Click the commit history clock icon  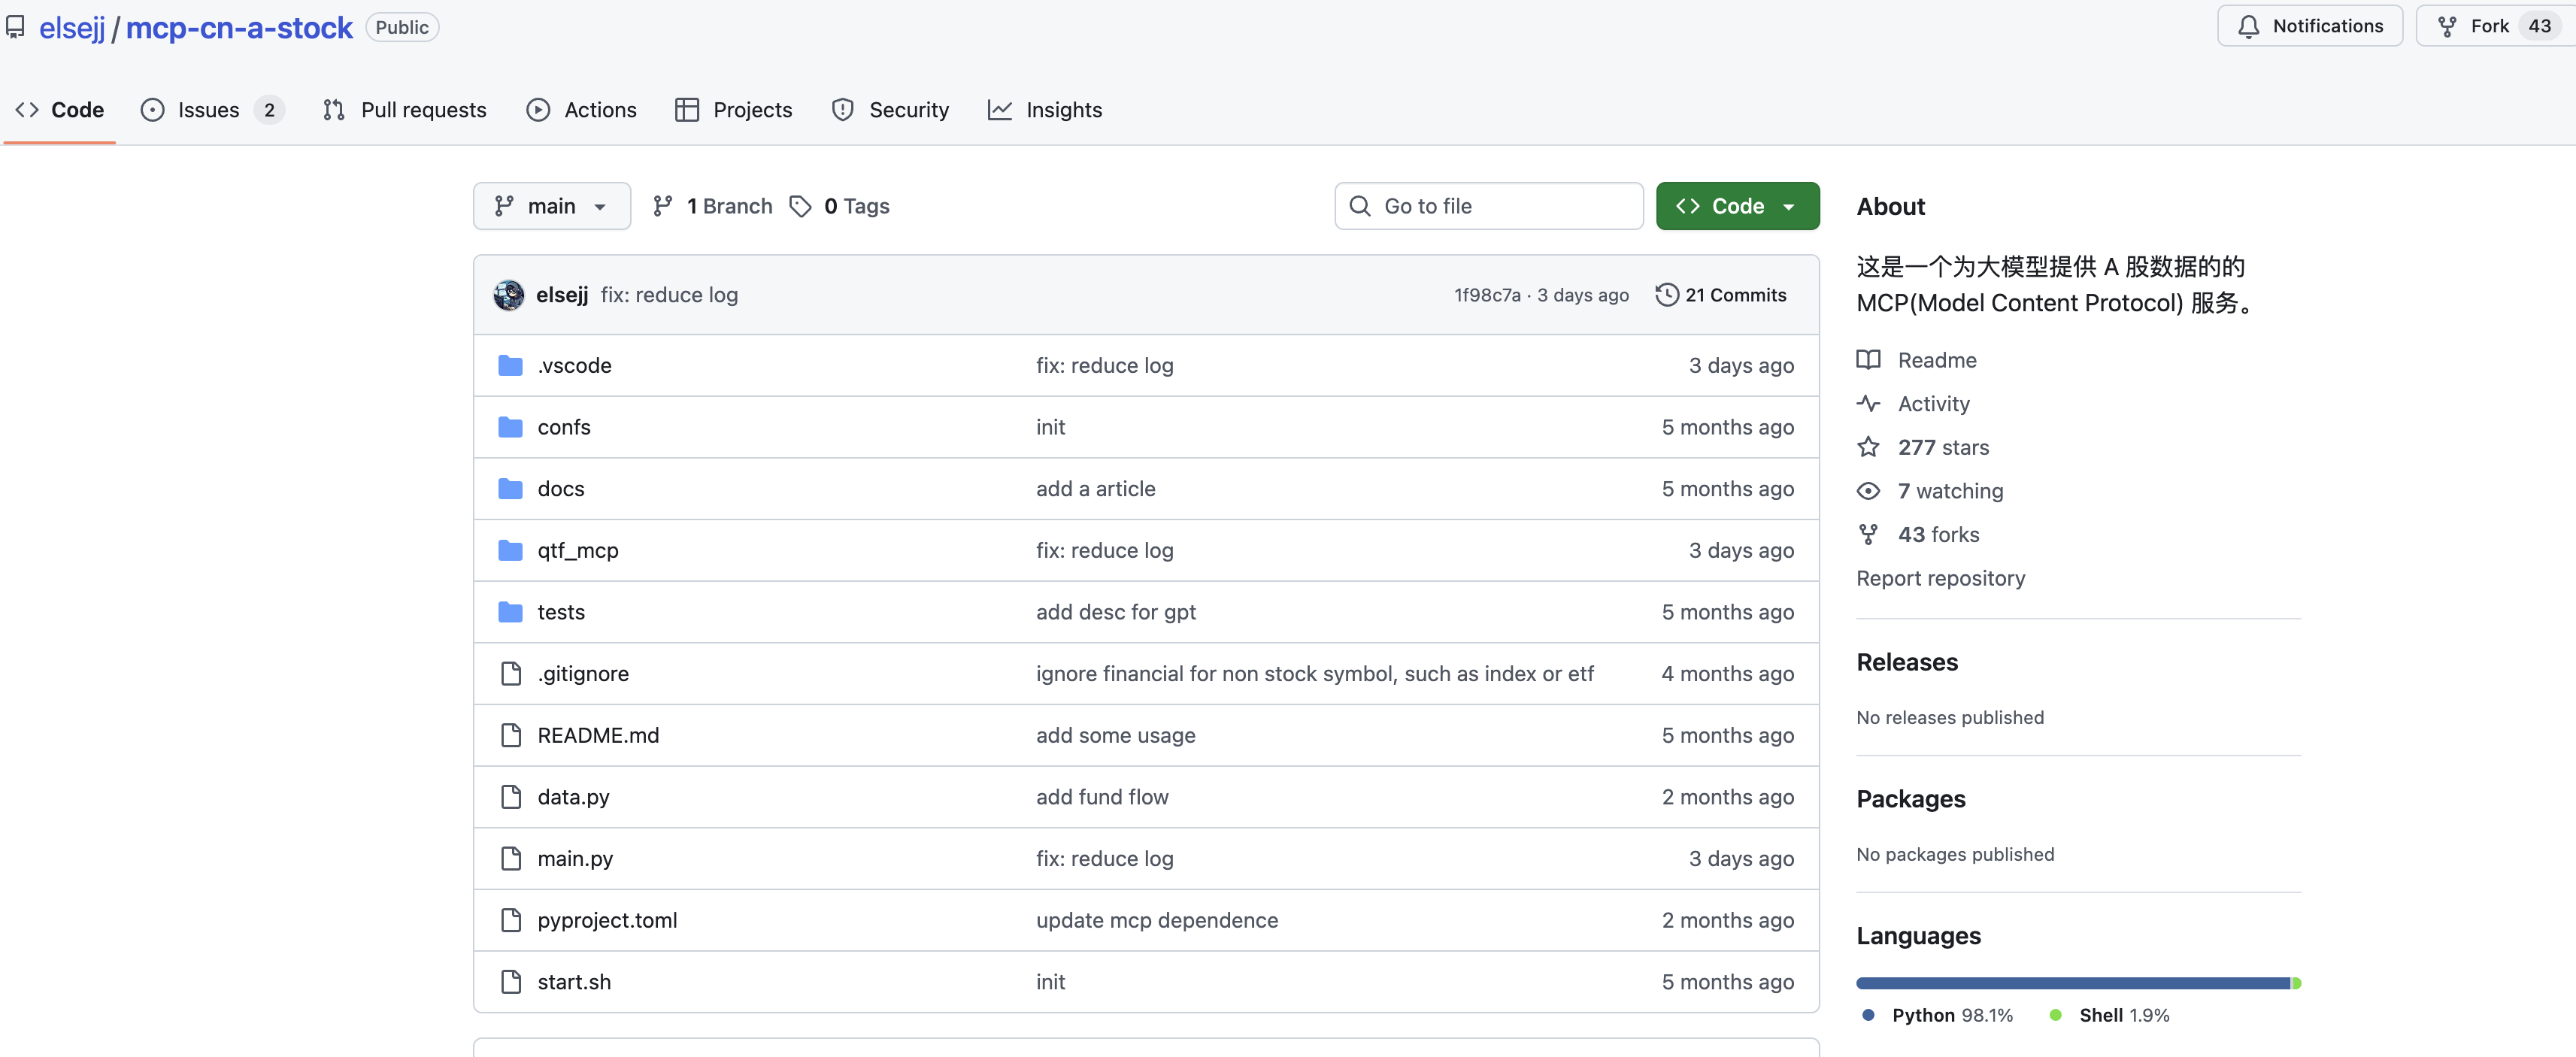point(1666,295)
